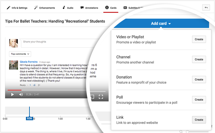Create a Donation card
215x133 pixels.
click(x=199, y=80)
